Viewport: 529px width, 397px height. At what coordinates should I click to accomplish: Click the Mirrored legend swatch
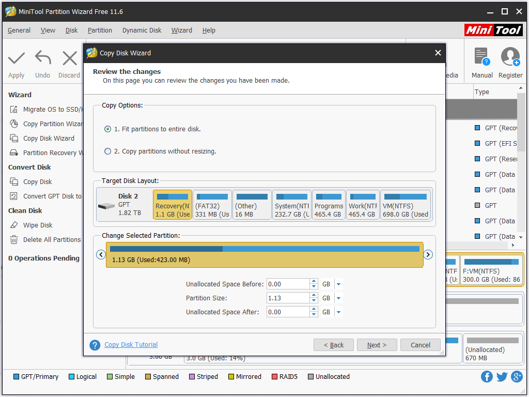(x=231, y=377)
